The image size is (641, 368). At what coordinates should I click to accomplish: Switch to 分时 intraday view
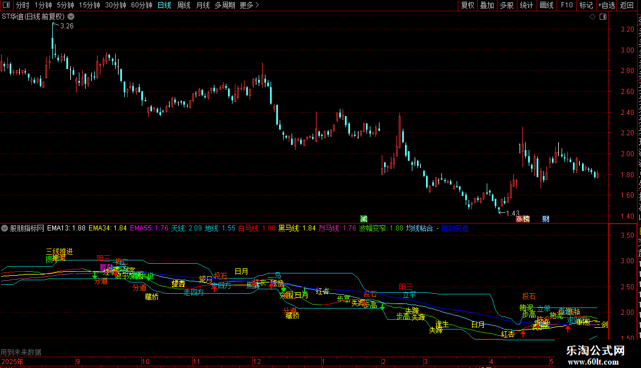[23, 5]
